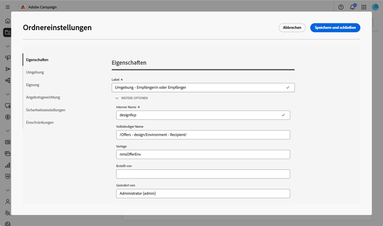Click the Geändert von field

(203, 193)
